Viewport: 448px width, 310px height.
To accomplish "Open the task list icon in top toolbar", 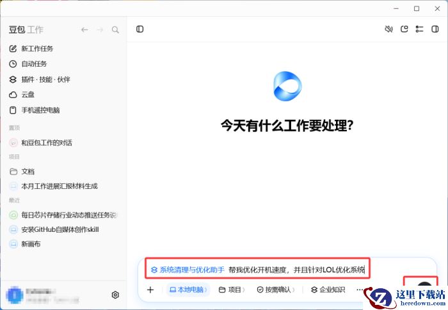I will 419,29.
